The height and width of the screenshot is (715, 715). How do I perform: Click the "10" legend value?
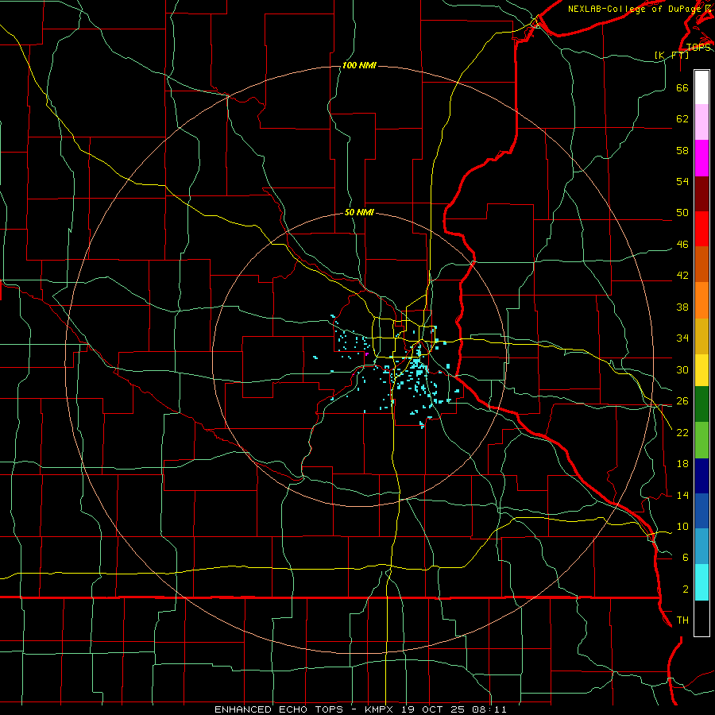coord(682,527)
